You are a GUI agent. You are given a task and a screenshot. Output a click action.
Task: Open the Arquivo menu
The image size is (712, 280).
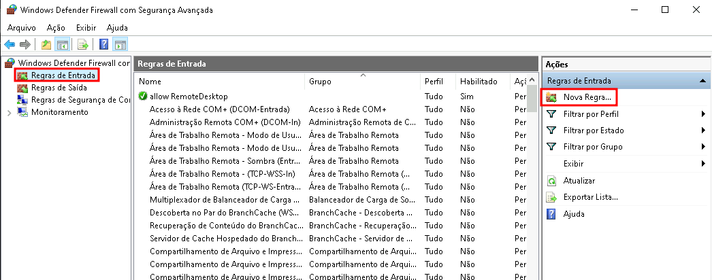pyautogui.click(x=21, y=28)
